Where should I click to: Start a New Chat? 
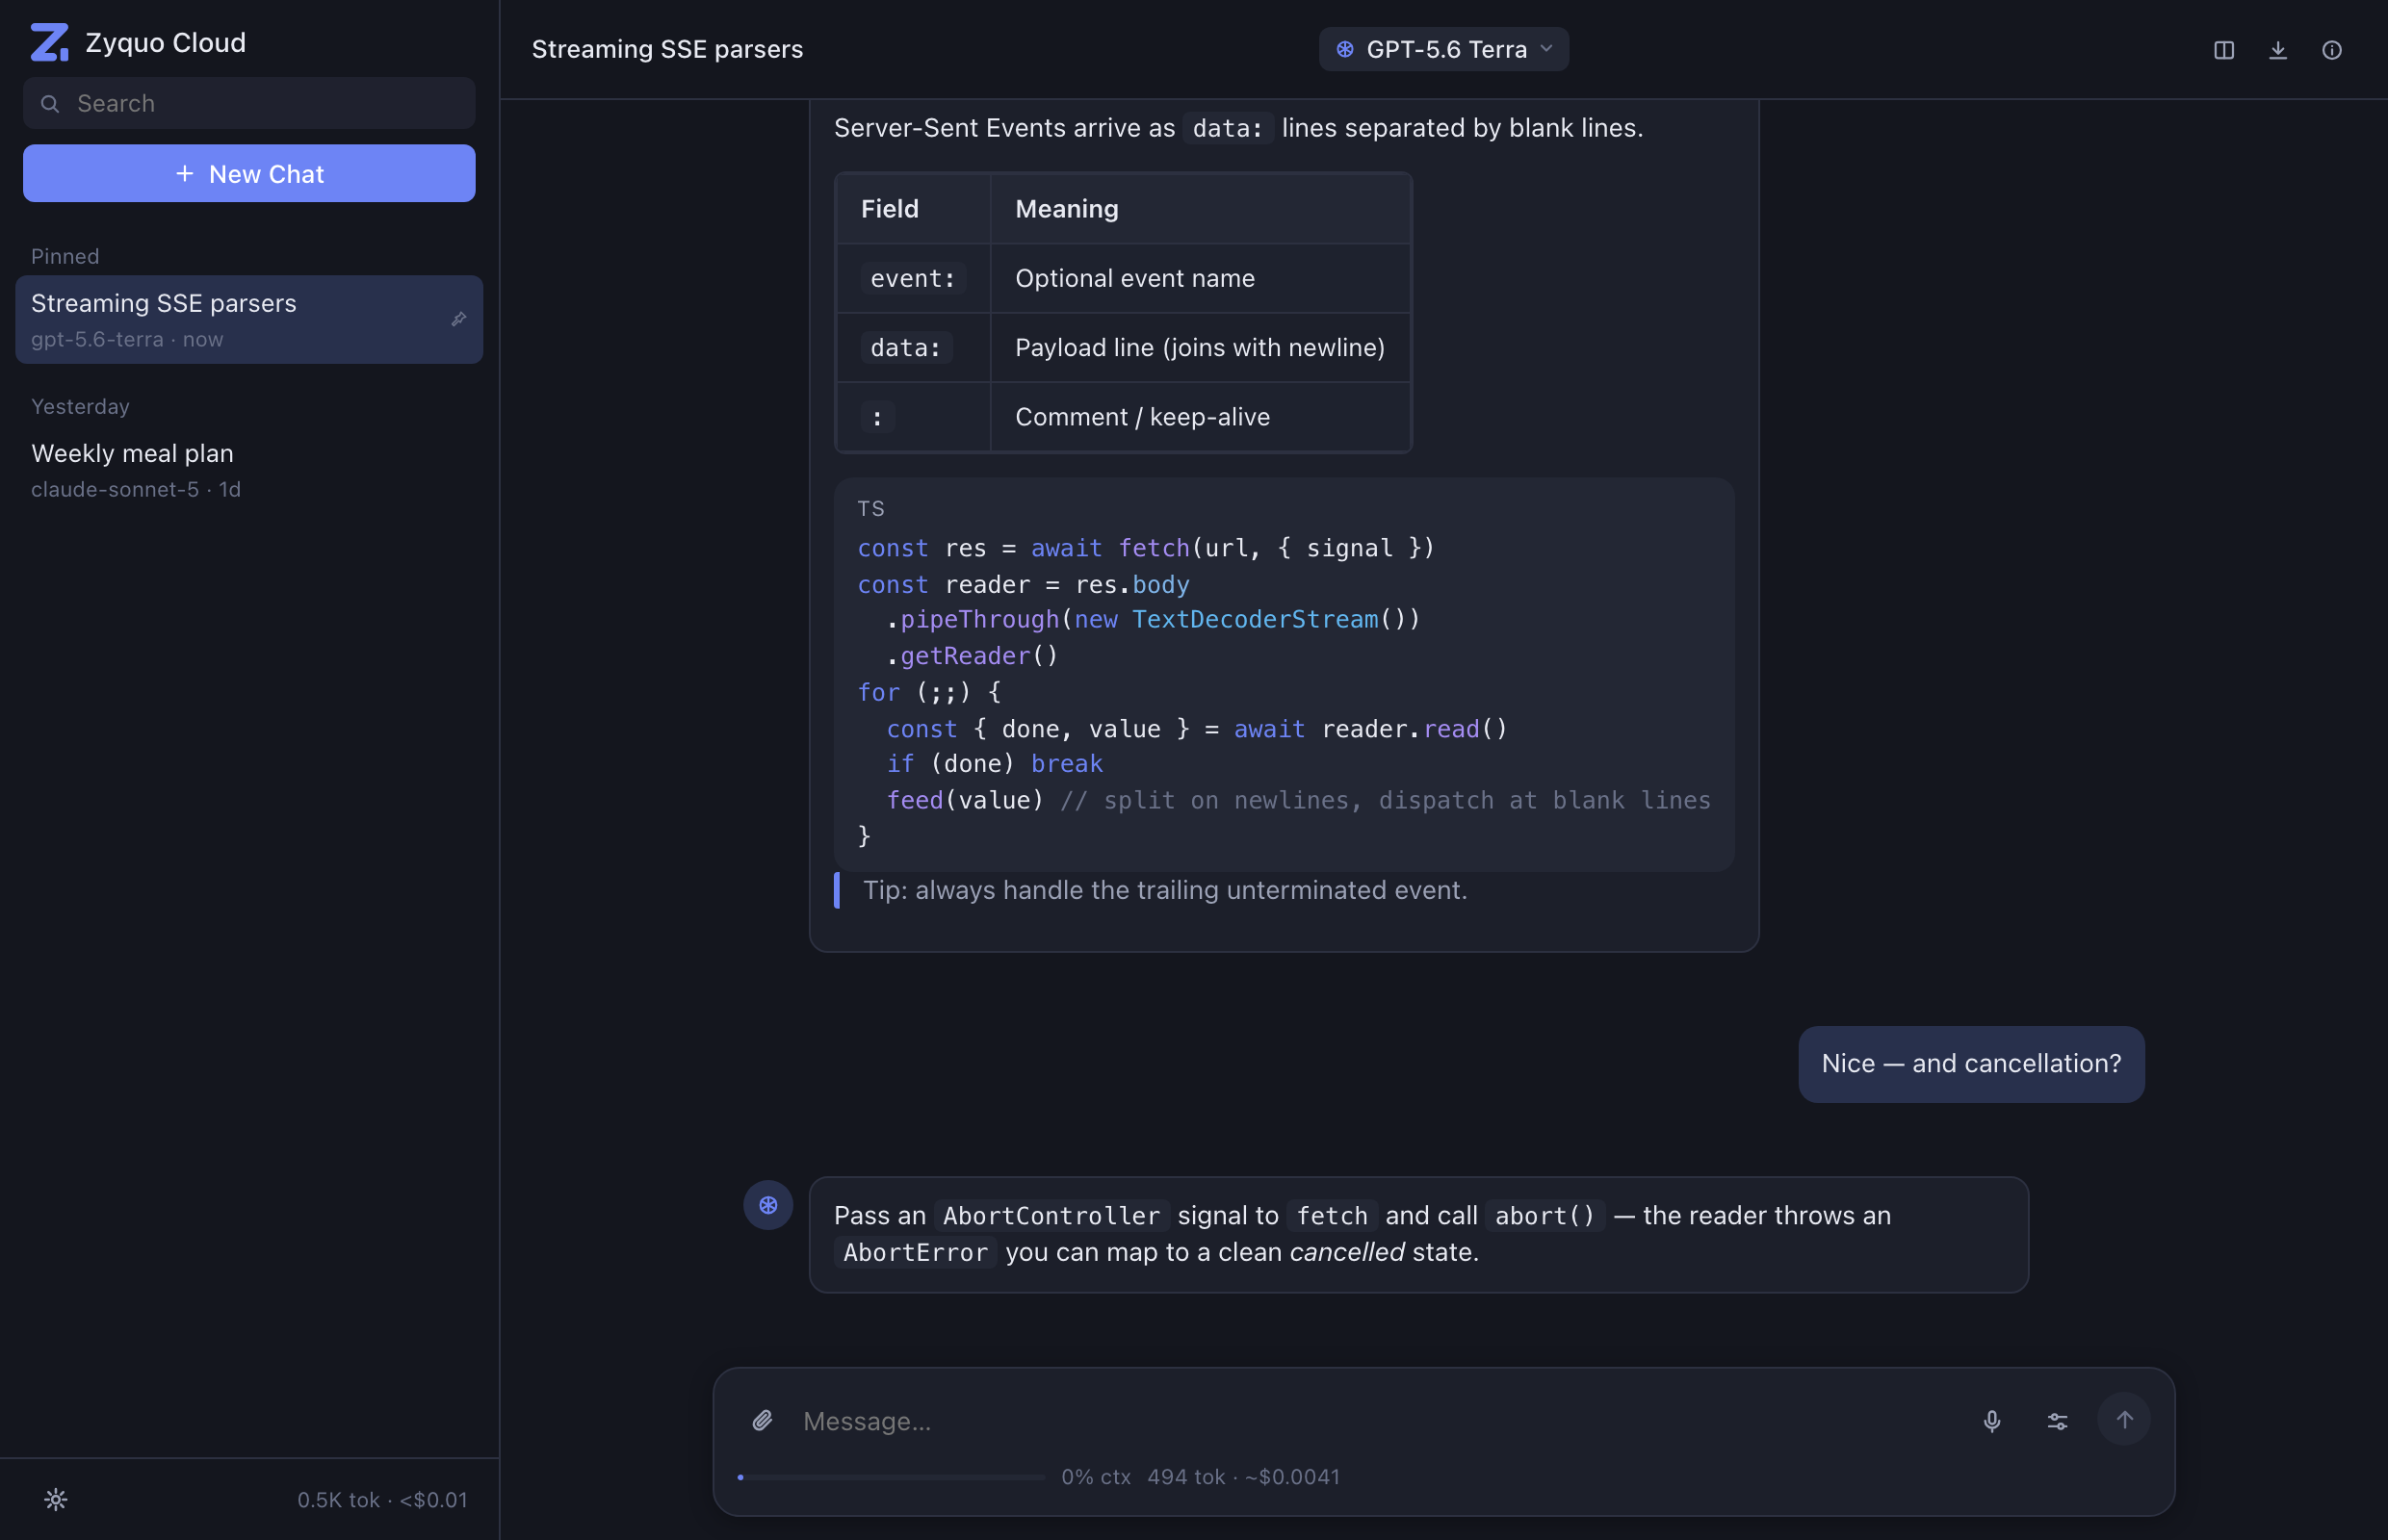(249, 173)
